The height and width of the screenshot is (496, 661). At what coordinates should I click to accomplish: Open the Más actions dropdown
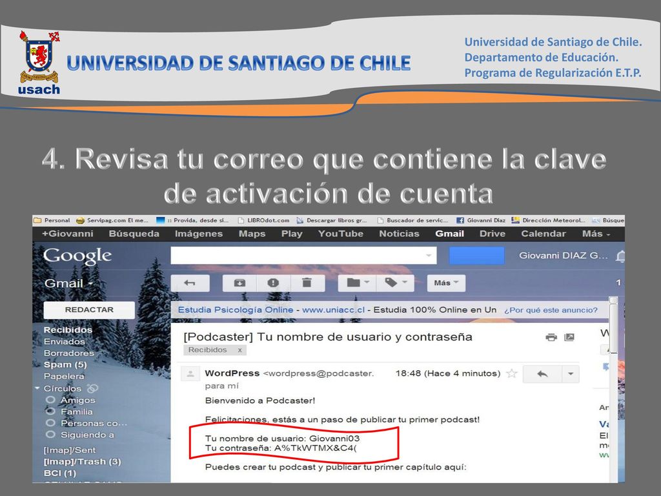[x=447, y=283]
